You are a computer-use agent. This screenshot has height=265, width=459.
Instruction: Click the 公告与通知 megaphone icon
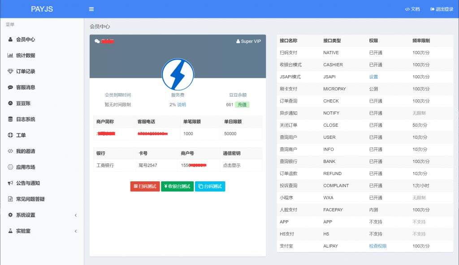(x=10, y=183)
